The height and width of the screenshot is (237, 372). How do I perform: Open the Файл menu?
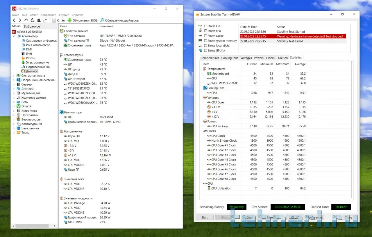tap(16, 15)
